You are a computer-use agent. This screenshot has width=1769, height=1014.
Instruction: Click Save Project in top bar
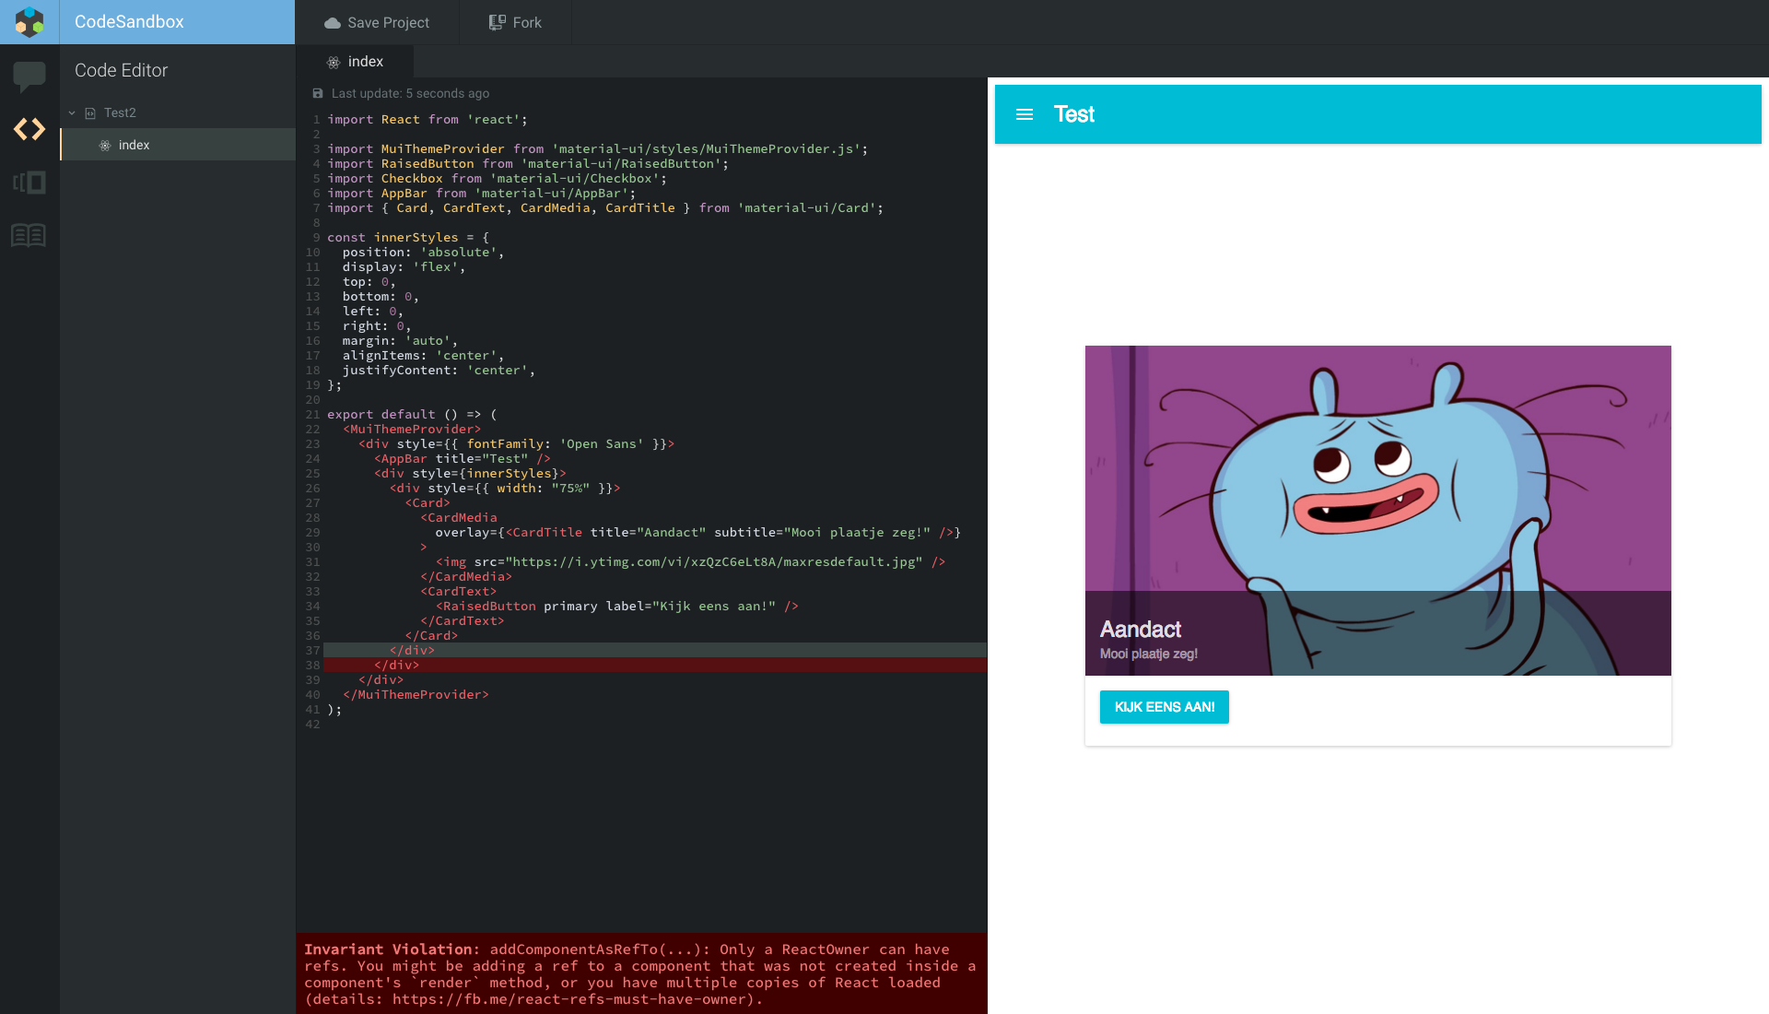coord(377,22)
